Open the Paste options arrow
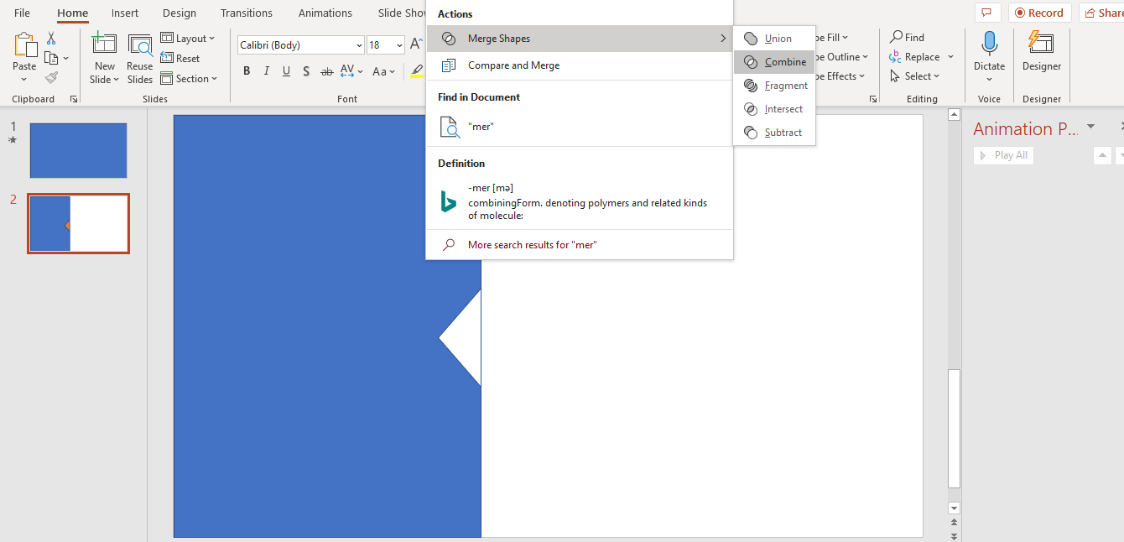The height and width of the screenshot is (542, 1124). (x=24, y=80)
